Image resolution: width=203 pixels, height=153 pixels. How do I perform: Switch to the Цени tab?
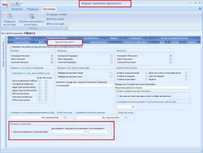162,42
